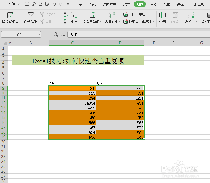210x183 pixels.
Task: Open the 页面布局 tab
Action: [109, 4]
